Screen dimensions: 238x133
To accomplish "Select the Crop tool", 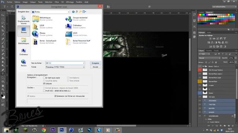I will pos(3,31).
